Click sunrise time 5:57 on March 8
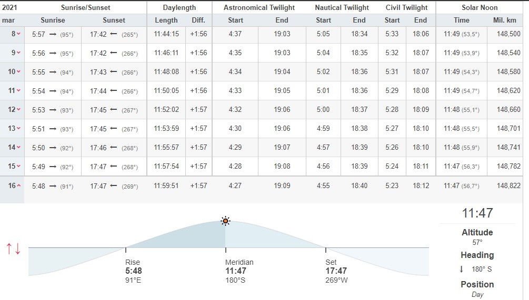The image size is (529, 300). point(38,34)
